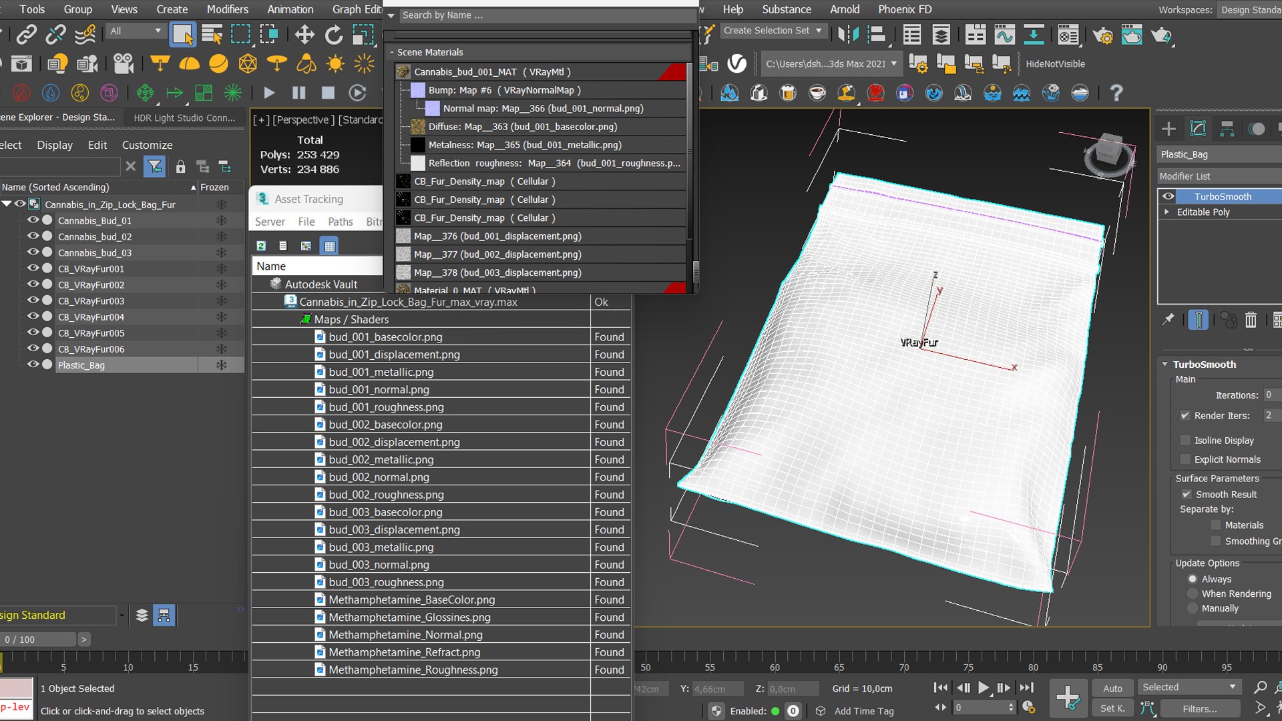Open the Selected key filter dropdown

pos(1189,687)
